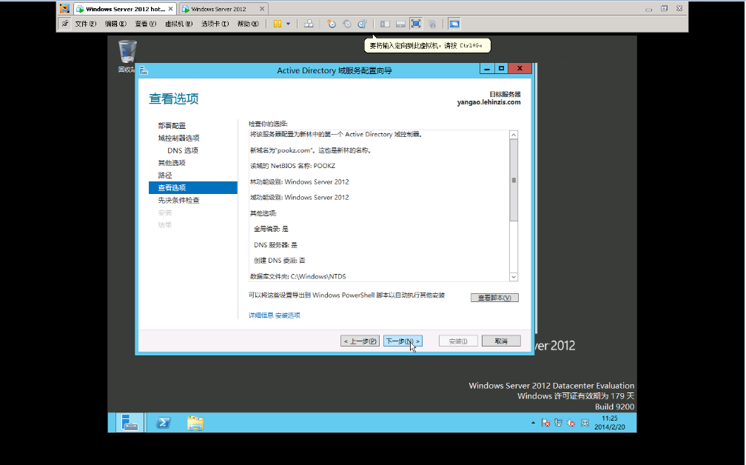This screenshot has height=465, width=746.
Task: Open the 编辑 menu
Action: tap(115, 24)
